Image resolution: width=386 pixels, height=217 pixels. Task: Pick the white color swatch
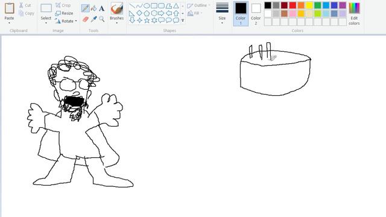268,13
